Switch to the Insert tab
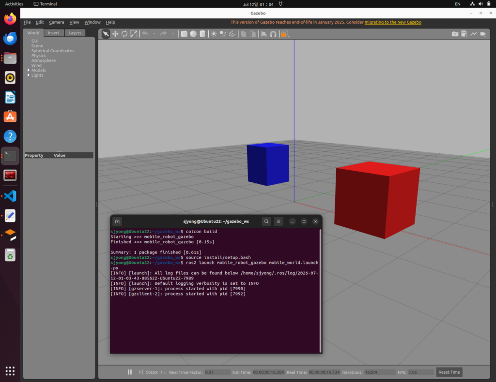496x382 pixels. [x=53, y=32]
